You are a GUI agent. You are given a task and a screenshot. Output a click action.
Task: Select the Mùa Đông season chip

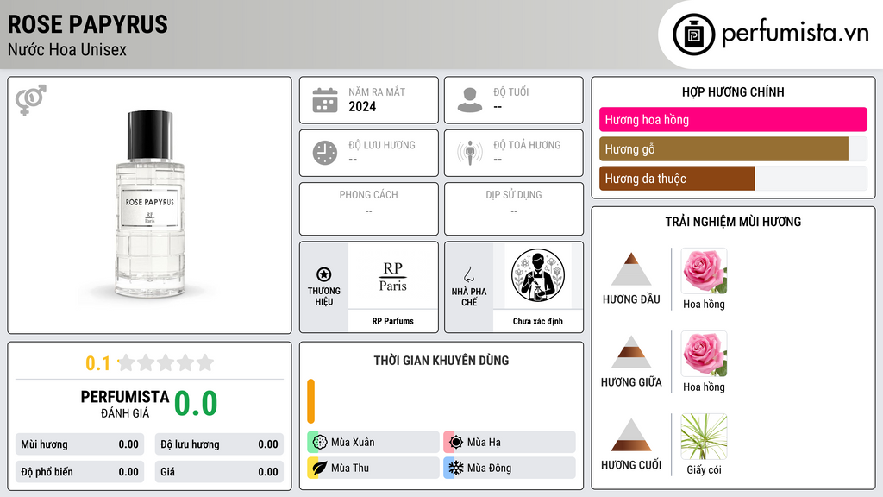(510, 468)
